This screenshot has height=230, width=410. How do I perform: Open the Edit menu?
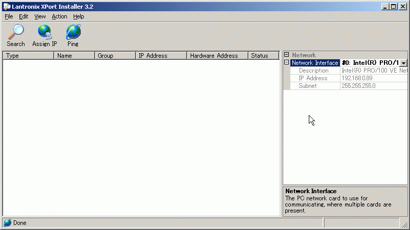pyautogui.click(x=24, y=16)
